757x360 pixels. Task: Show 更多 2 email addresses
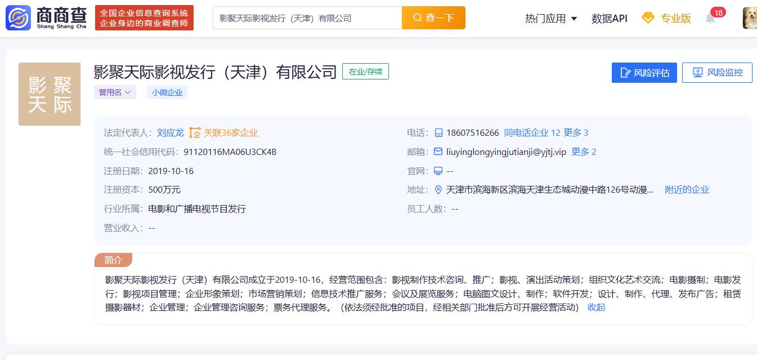pyautogui.click(x=584, y=152)
